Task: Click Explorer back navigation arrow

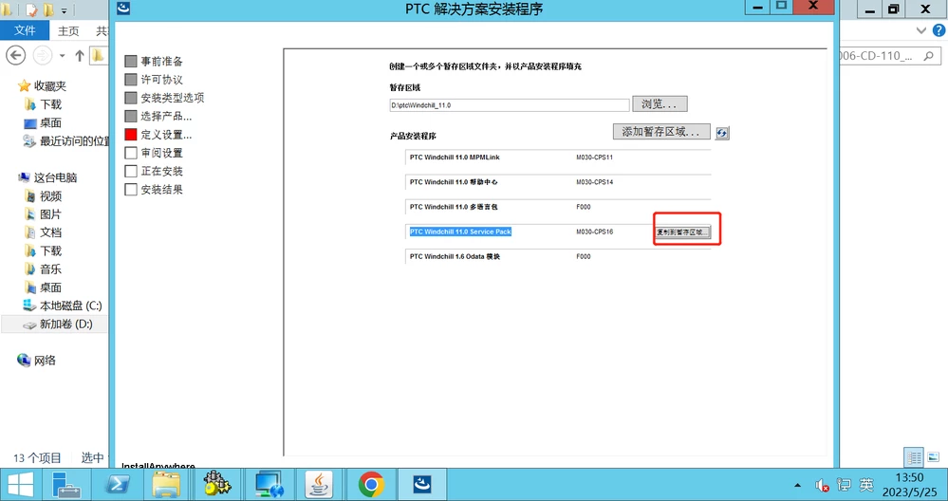Action: click(16, 56)
